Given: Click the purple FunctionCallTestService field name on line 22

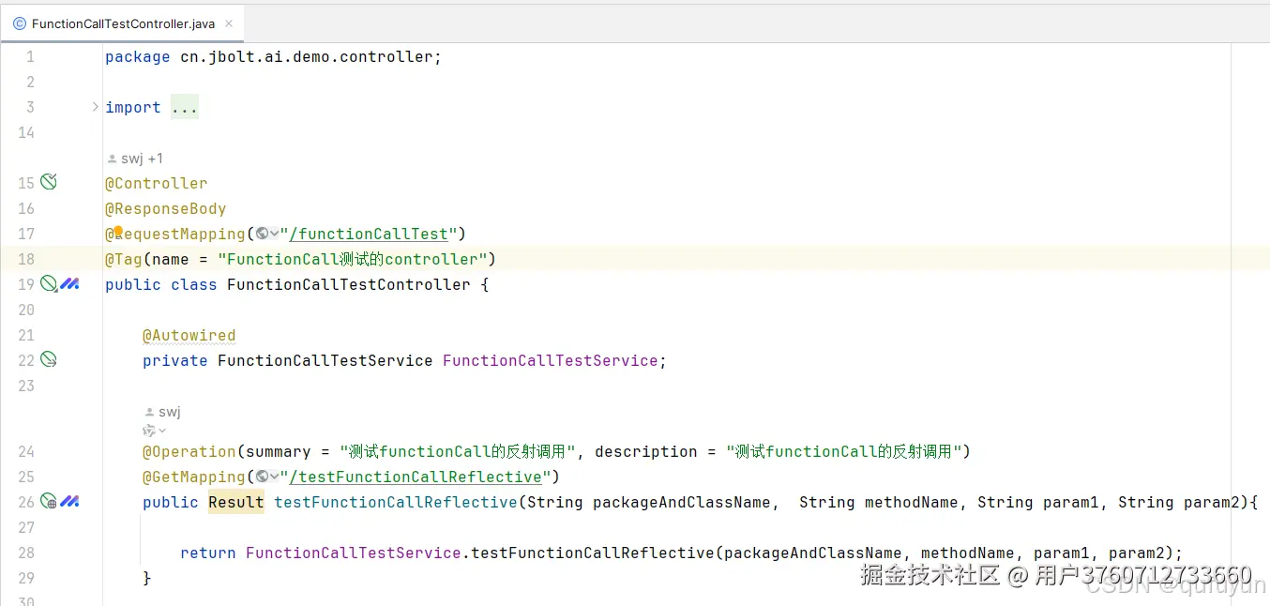Looking at the screenshot, I should click(551, 360).
